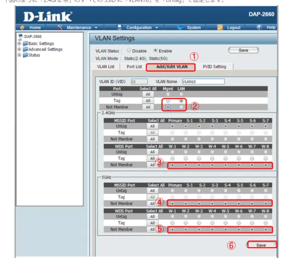This screenshot has width=281, height=258.
Task: Select Advanced Settings tree item
Action: (x=45, y=49)
